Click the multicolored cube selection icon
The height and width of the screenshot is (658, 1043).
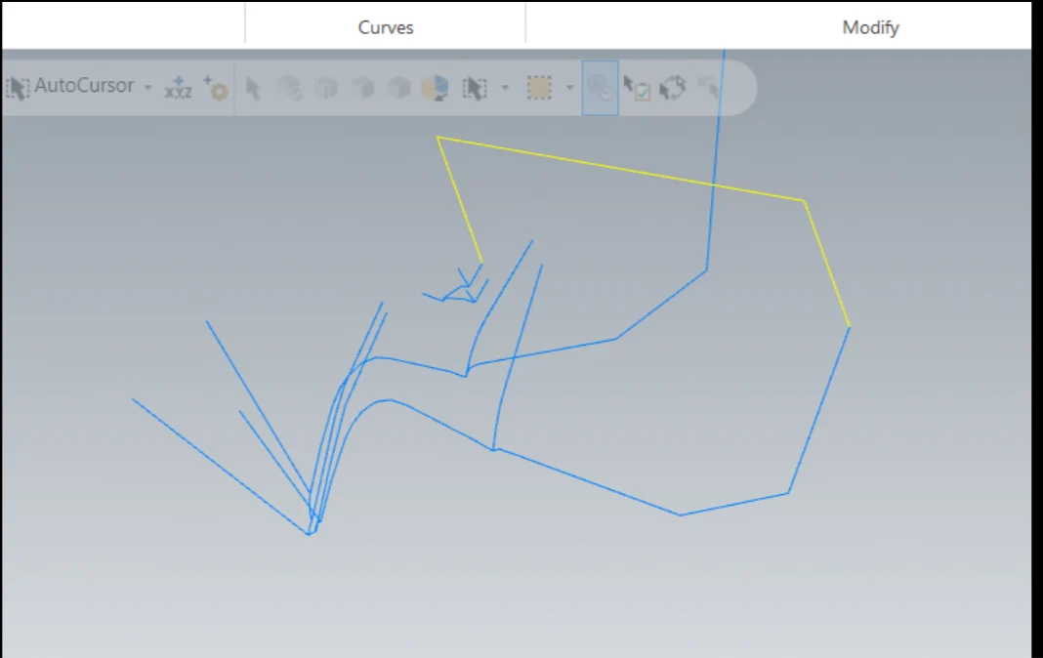(x=434, y=89)
